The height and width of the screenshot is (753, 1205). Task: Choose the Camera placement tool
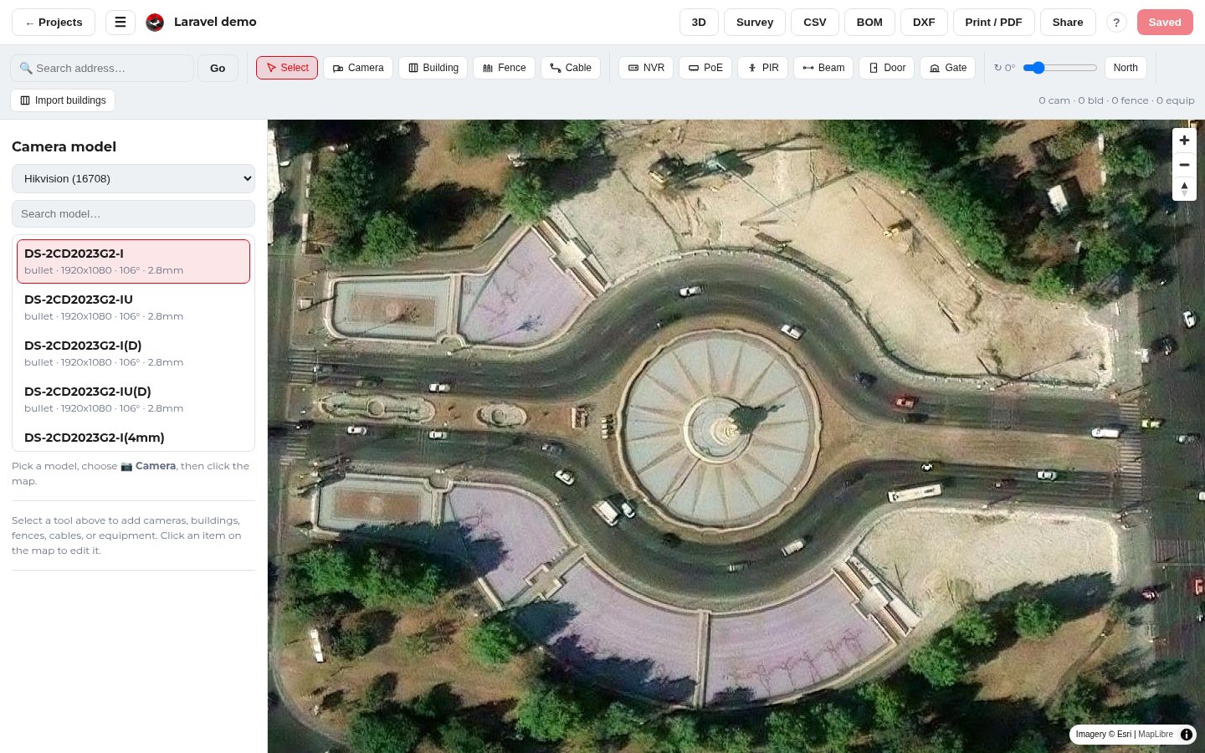358,68
